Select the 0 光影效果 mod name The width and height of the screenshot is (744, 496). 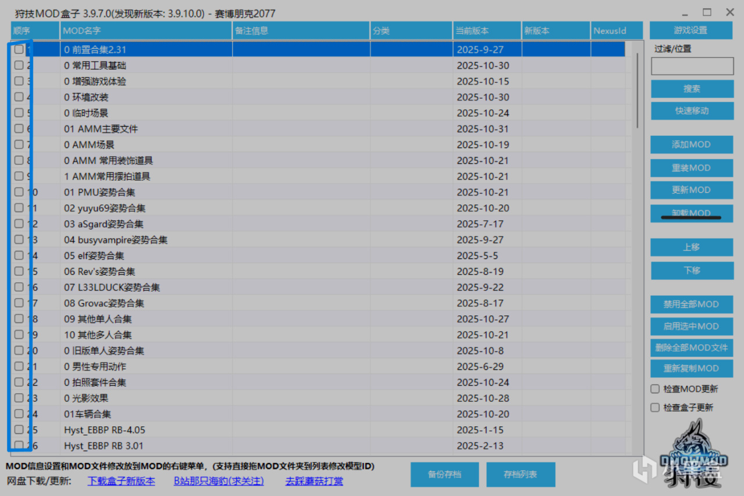86,398
